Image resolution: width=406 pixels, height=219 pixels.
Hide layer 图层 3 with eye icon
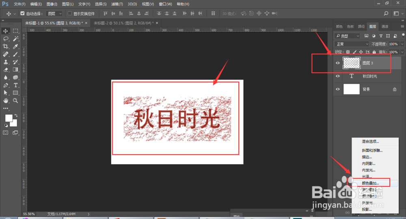click(x=338, y=63)
